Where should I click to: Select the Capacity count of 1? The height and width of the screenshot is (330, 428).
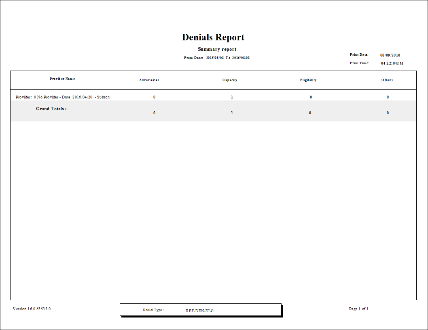tap(231, 97)
